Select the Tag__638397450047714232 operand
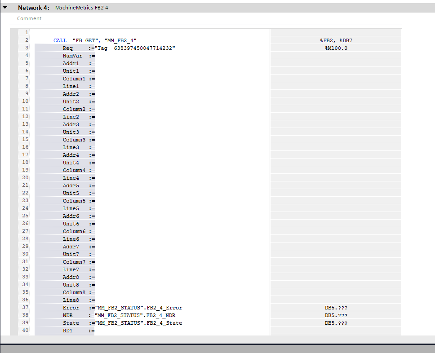Image resolution: width=435 pixels, height=353 pixels. (135, 48)
